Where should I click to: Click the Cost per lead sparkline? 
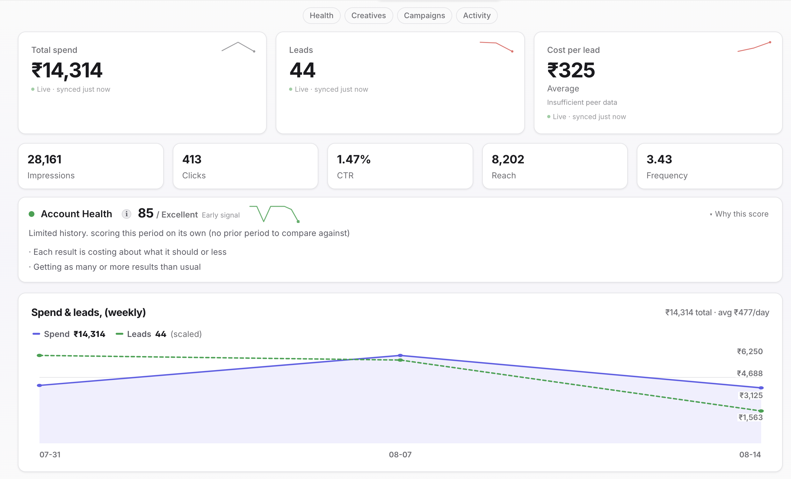click(x=754, y=47)
